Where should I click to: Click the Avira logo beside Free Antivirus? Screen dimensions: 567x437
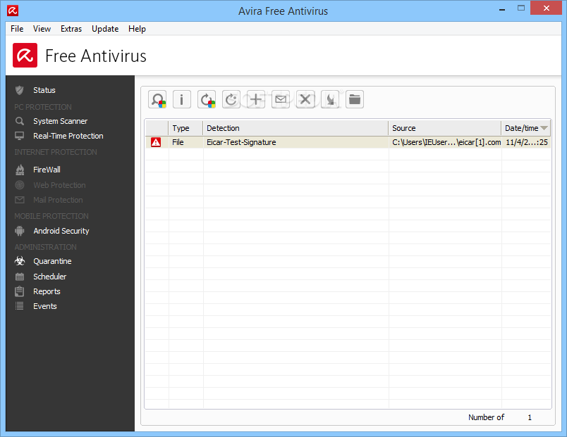pyautogui.click(x=25, y=55)
